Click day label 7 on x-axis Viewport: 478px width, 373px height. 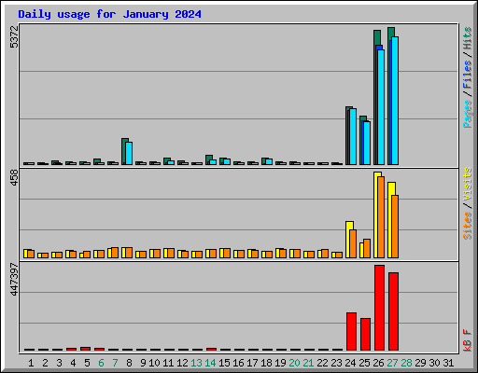pyautogui.click(x=115, y=363)
